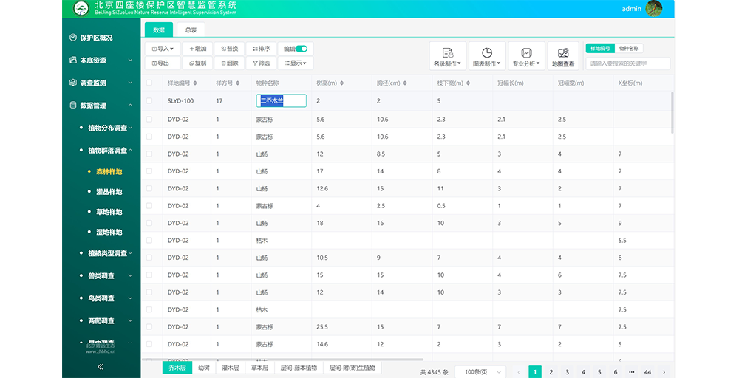The image size is (739, 378).
Task: Go to page 2
Action: click(551, 372)
